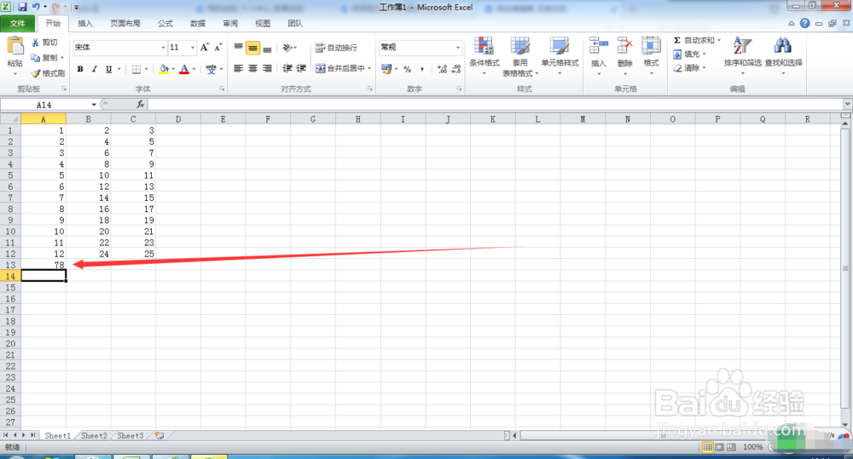Image resolution: width=853 pixels, height=459 pixels.
Task: Open the font name 宋体 dropdown
Action: 163,48
